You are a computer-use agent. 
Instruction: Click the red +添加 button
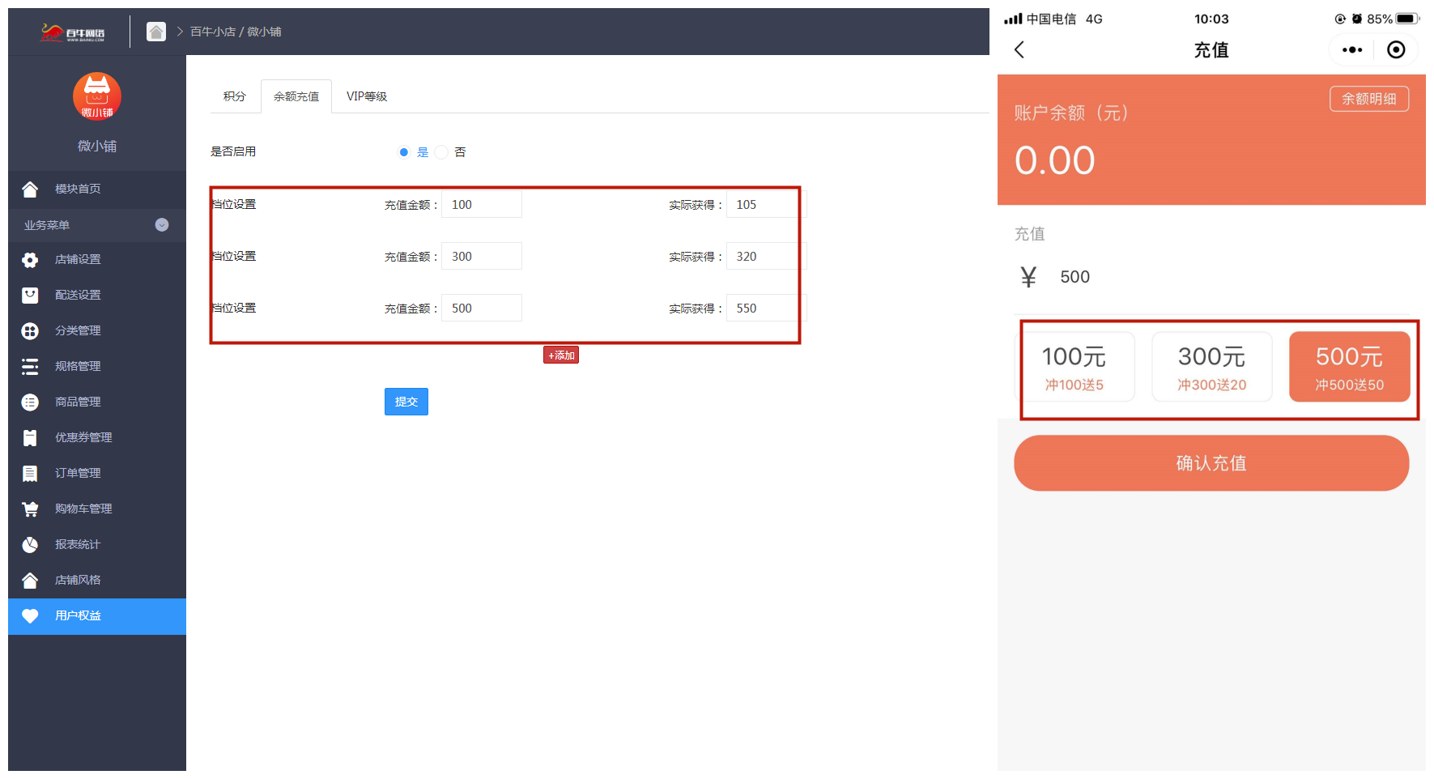coord(561,355)
